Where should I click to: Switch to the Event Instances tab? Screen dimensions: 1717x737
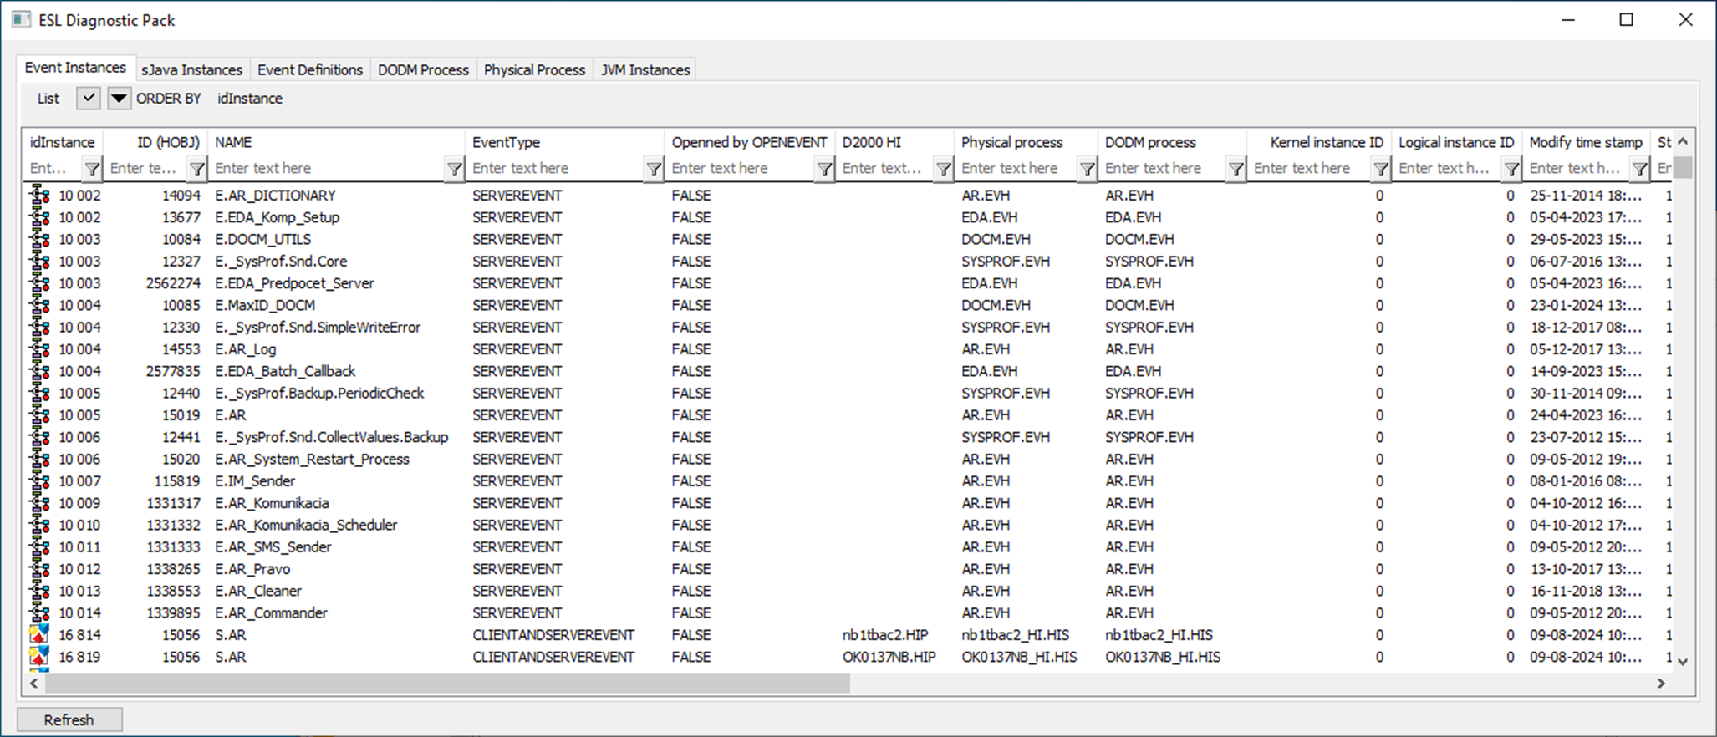tap(75, 68)
